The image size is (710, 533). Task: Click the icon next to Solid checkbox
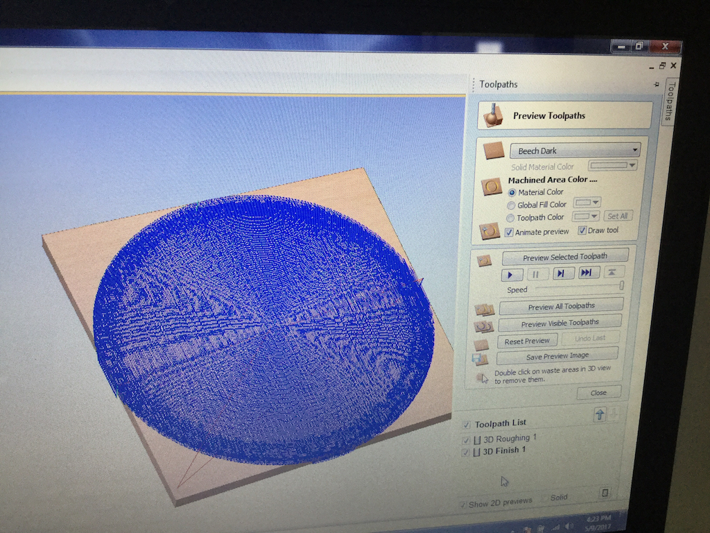tap(605, 493)
